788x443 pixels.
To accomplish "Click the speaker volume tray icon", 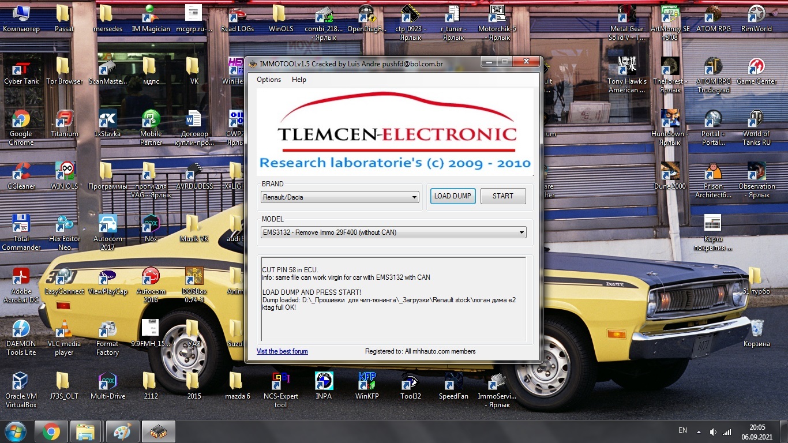I will click(x=713, y=431).
